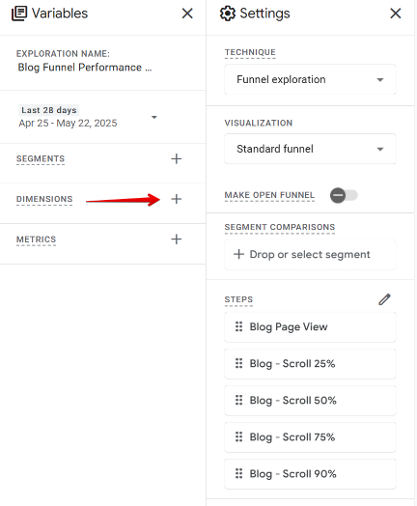Open the Visualization Standard funnel dropdown
Screen dimensions: 417x506
pos(310,149)
